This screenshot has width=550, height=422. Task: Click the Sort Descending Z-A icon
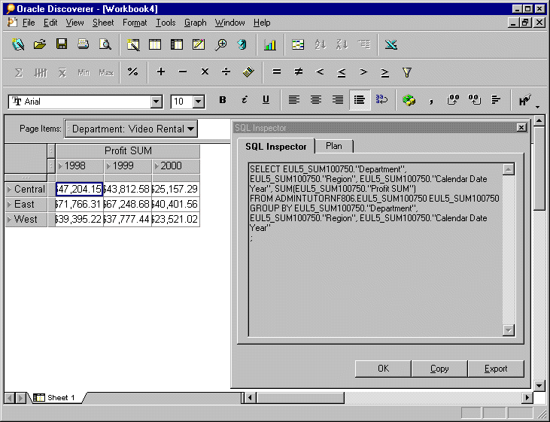[x=342, y=44]
